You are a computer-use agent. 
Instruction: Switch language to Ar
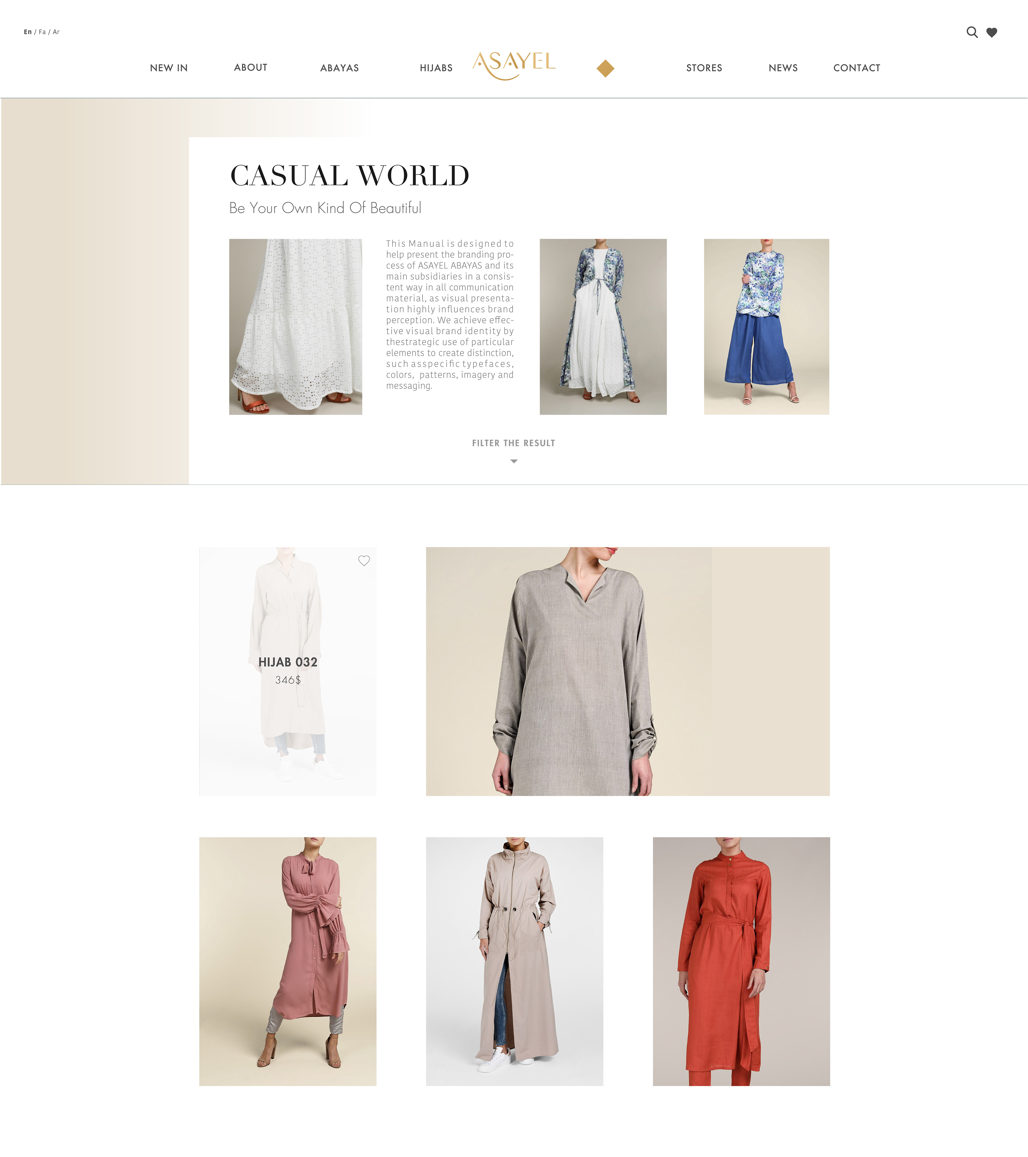pos(56,32)
